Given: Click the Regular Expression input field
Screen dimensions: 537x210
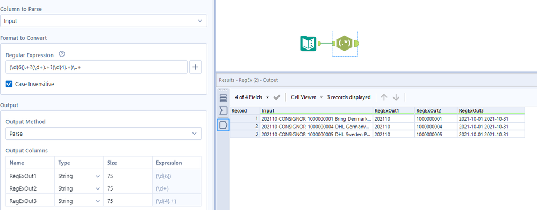Looking at the screenshot, I should (97, 67).
